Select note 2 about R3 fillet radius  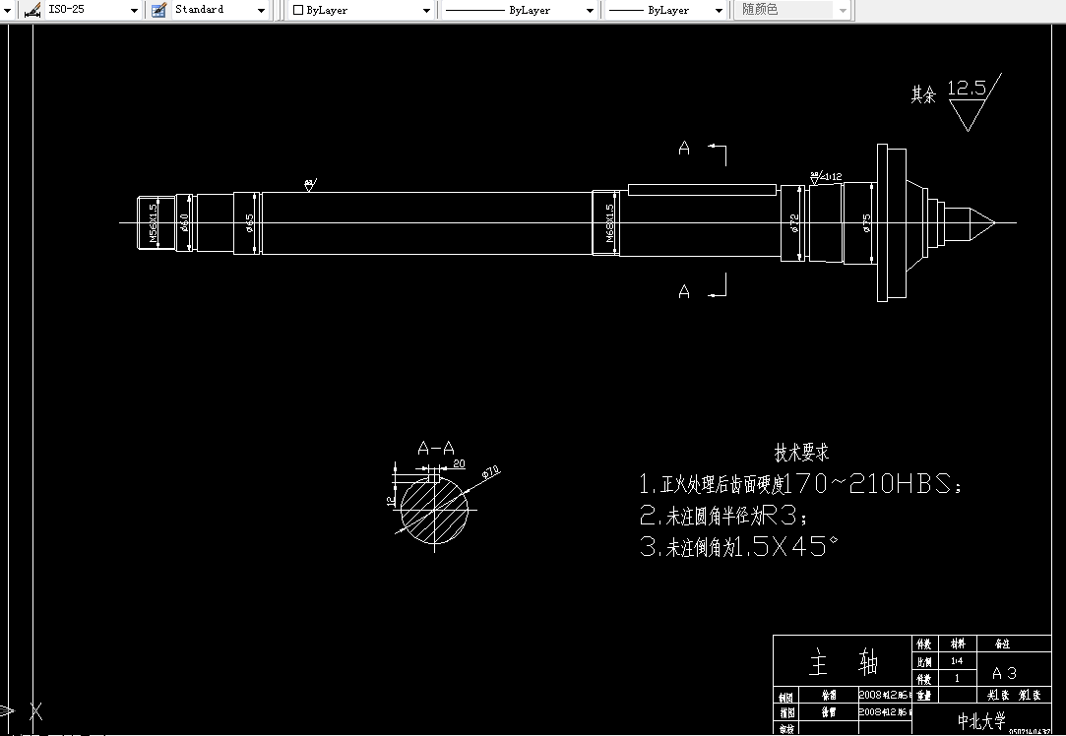(724, 516)
